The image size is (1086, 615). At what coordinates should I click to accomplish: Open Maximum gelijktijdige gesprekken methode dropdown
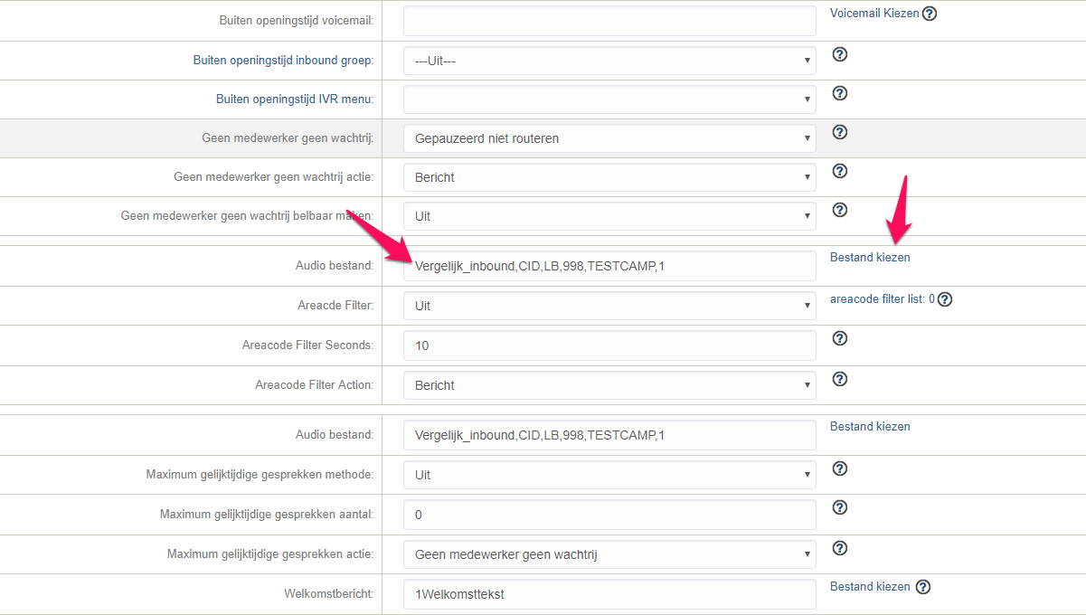point(609,475)
